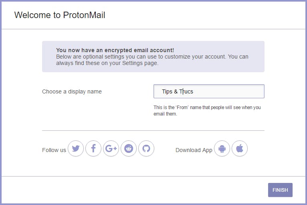Click the 'email them' help text line

click(x=165, y=114)
